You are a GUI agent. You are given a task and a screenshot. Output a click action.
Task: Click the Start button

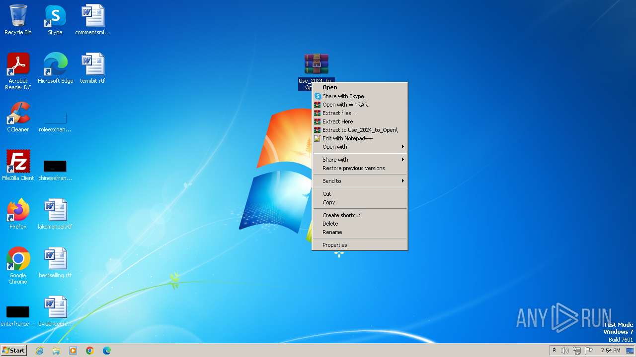(13, 351)
